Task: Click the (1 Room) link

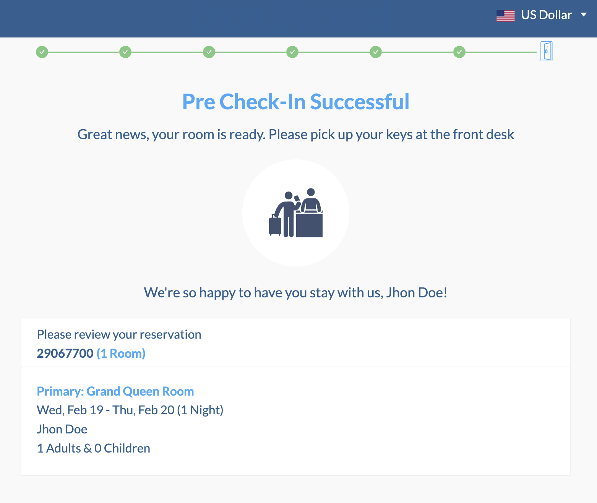Action: pos(121,354)
